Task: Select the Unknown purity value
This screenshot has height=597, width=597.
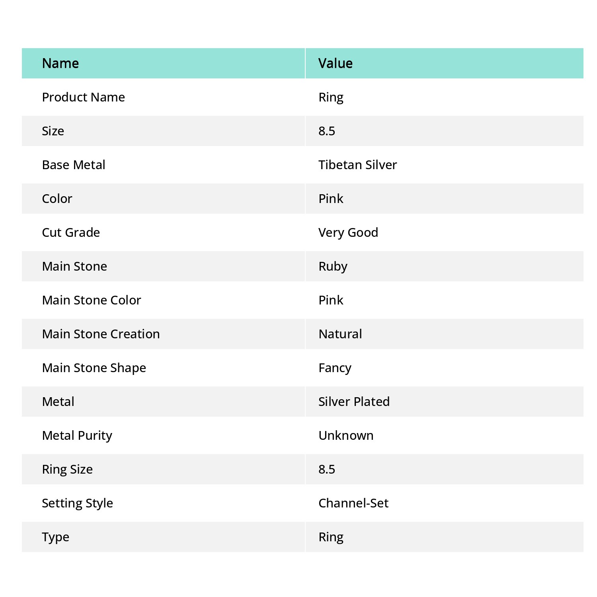Action: (x=346, y=435)
